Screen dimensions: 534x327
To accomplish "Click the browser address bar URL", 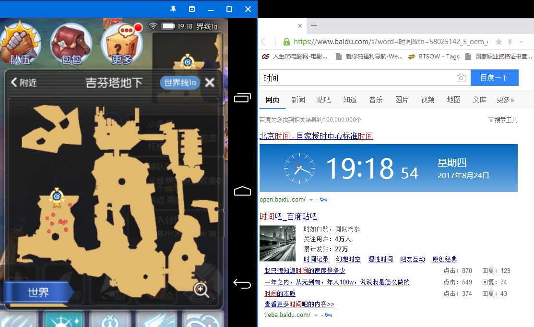I will [391, 42].
